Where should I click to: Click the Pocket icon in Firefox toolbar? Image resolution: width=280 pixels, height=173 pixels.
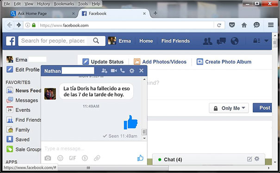[x=232, y=25]
